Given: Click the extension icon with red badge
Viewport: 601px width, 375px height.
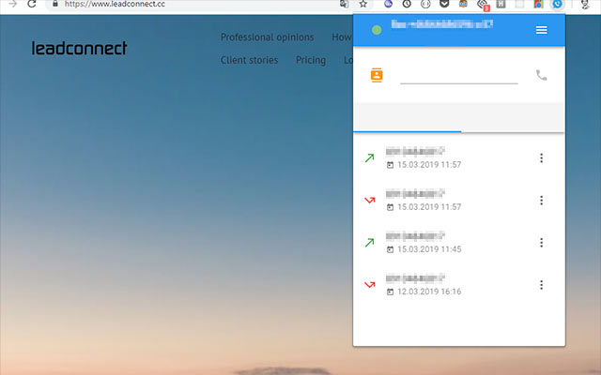Looking at the screenshot, I should (x=483, y=5).
